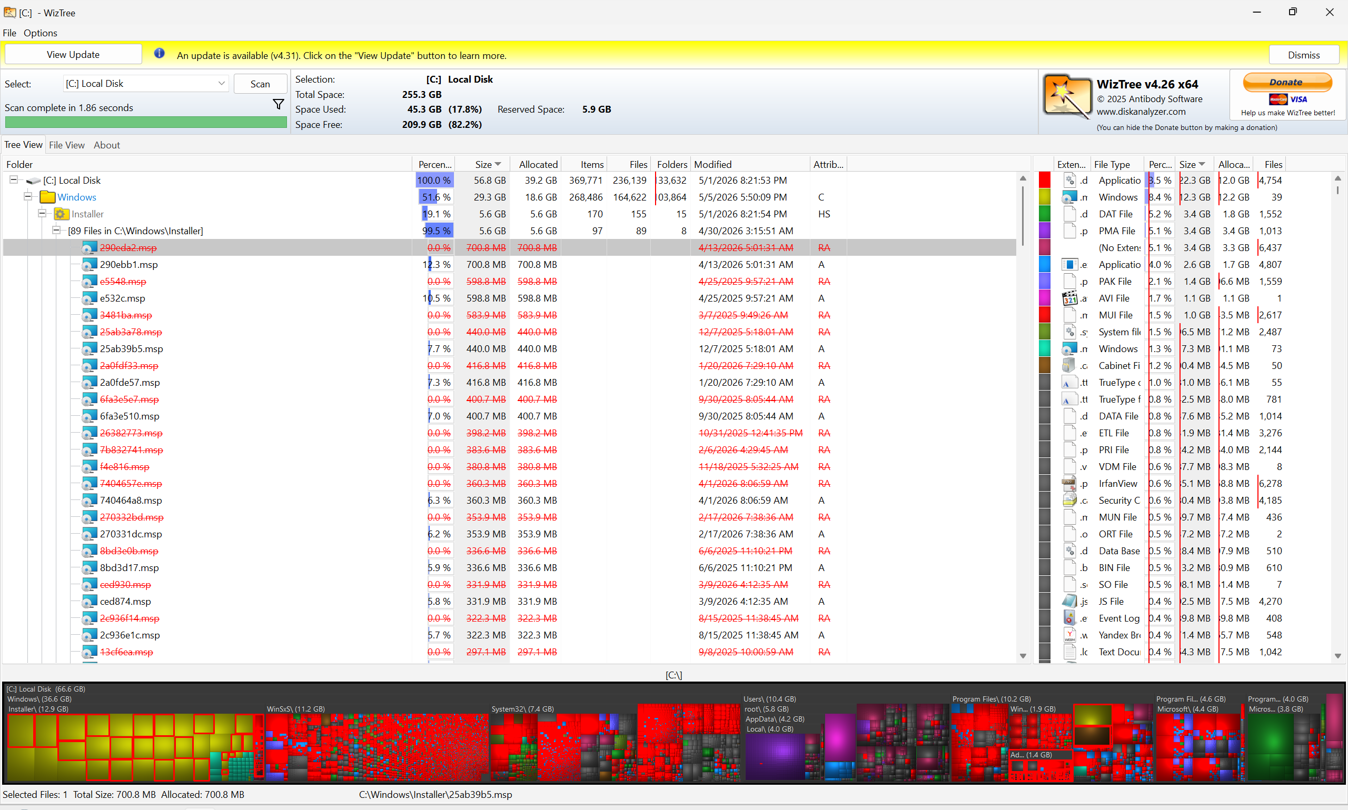Click the Installer folder gear icon
The height and width of the screenshot is (810, 1348).
62,214
